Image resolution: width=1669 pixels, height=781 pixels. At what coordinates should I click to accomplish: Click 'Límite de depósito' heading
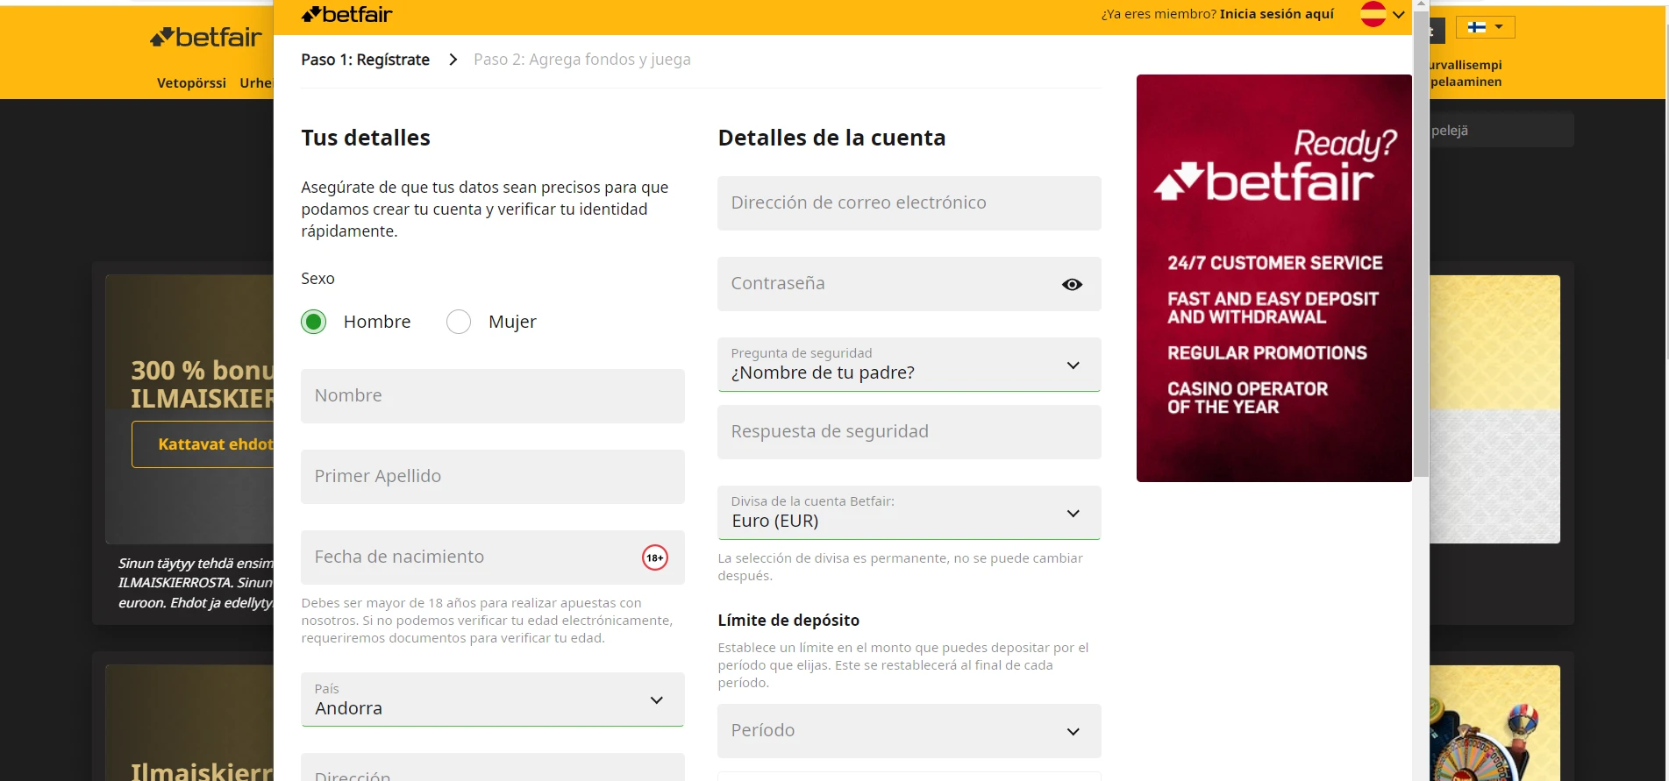coord(788,621)
